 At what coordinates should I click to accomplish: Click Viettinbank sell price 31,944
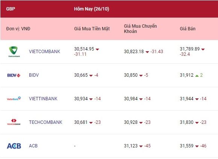[x=186, y=99]
